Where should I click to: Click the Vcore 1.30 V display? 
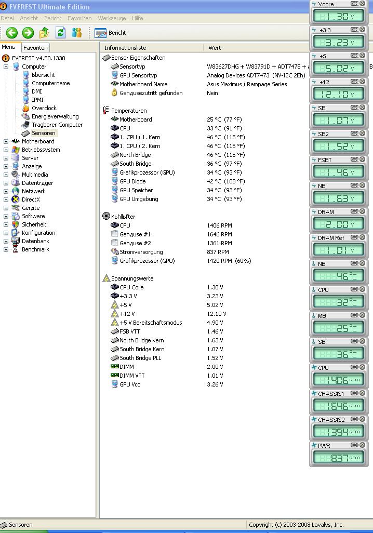tap(339, 16)
